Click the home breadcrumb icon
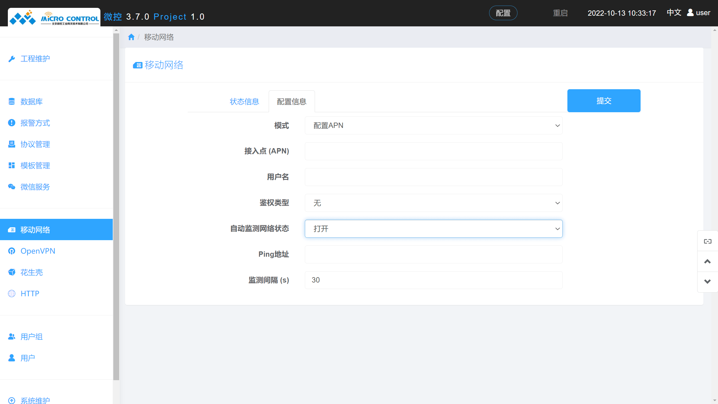 pyautogui.click(x=131, y=37)
